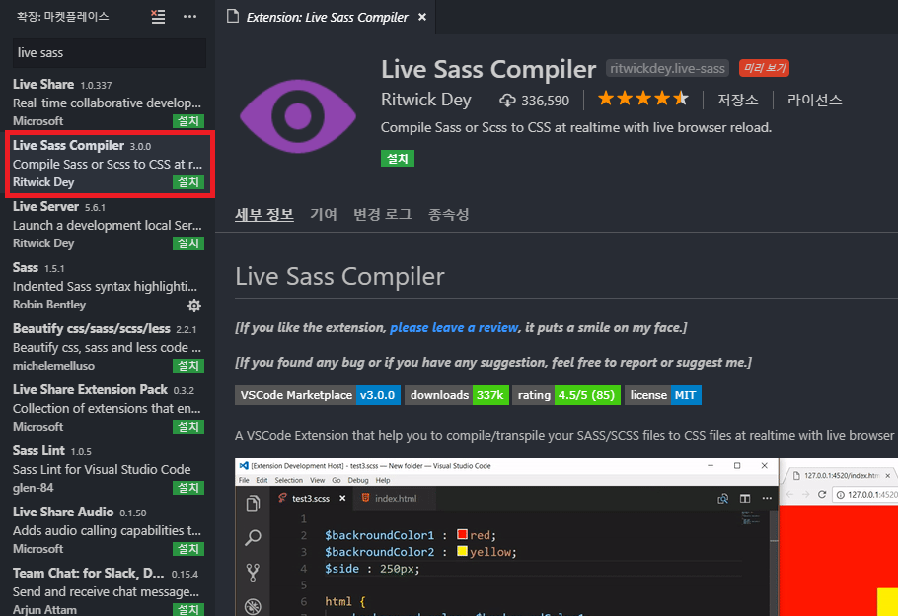Click the downloads 337k badge

pos(457,395)
